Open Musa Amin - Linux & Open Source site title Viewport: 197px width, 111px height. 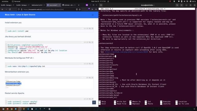[20, 14]
